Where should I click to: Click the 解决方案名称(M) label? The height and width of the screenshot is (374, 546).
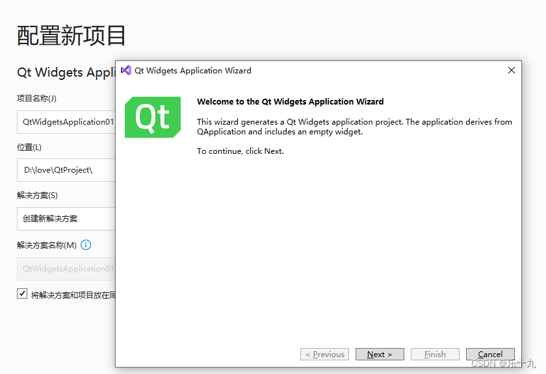(47, 245)
